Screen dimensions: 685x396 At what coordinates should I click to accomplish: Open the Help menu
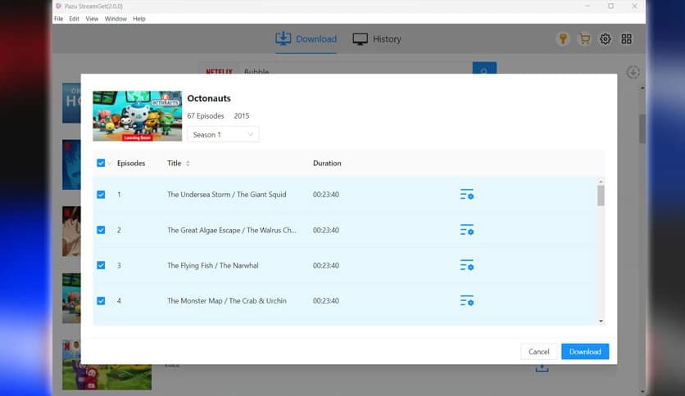pyautogui.click(x=139, y=19)
